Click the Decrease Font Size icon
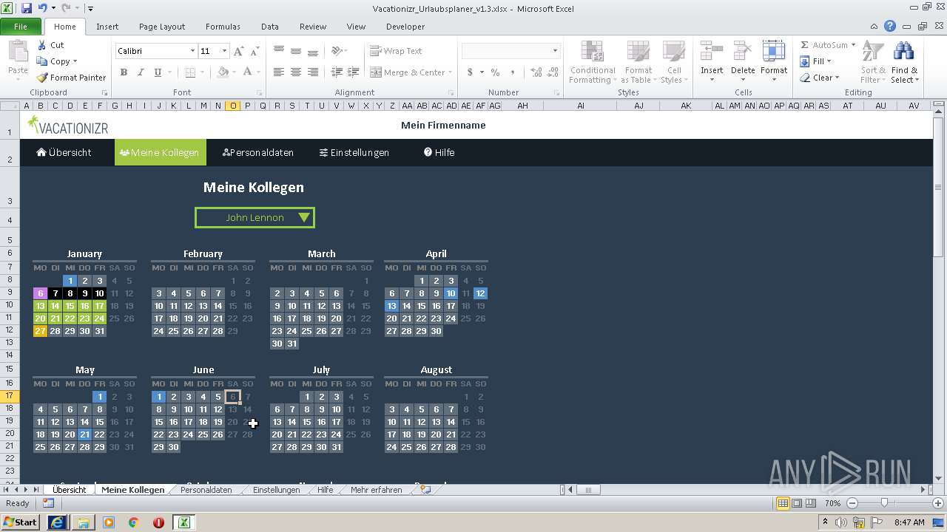This screenshot has height=532, width=947. pos(255,51)
